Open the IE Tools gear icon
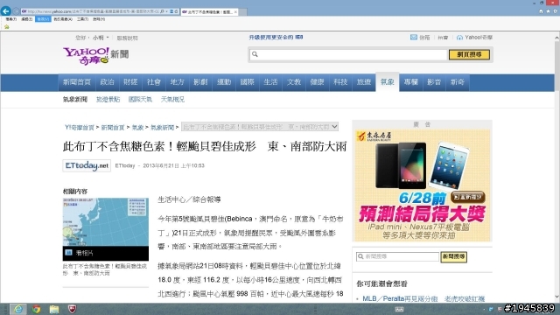This screenshot has width=560, height=315. (556, 11)
